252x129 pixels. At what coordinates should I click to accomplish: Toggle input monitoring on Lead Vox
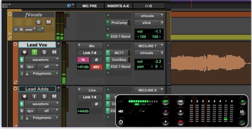tap(34, 52)
